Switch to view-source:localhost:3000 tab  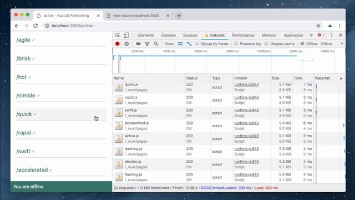pos(136,16)
